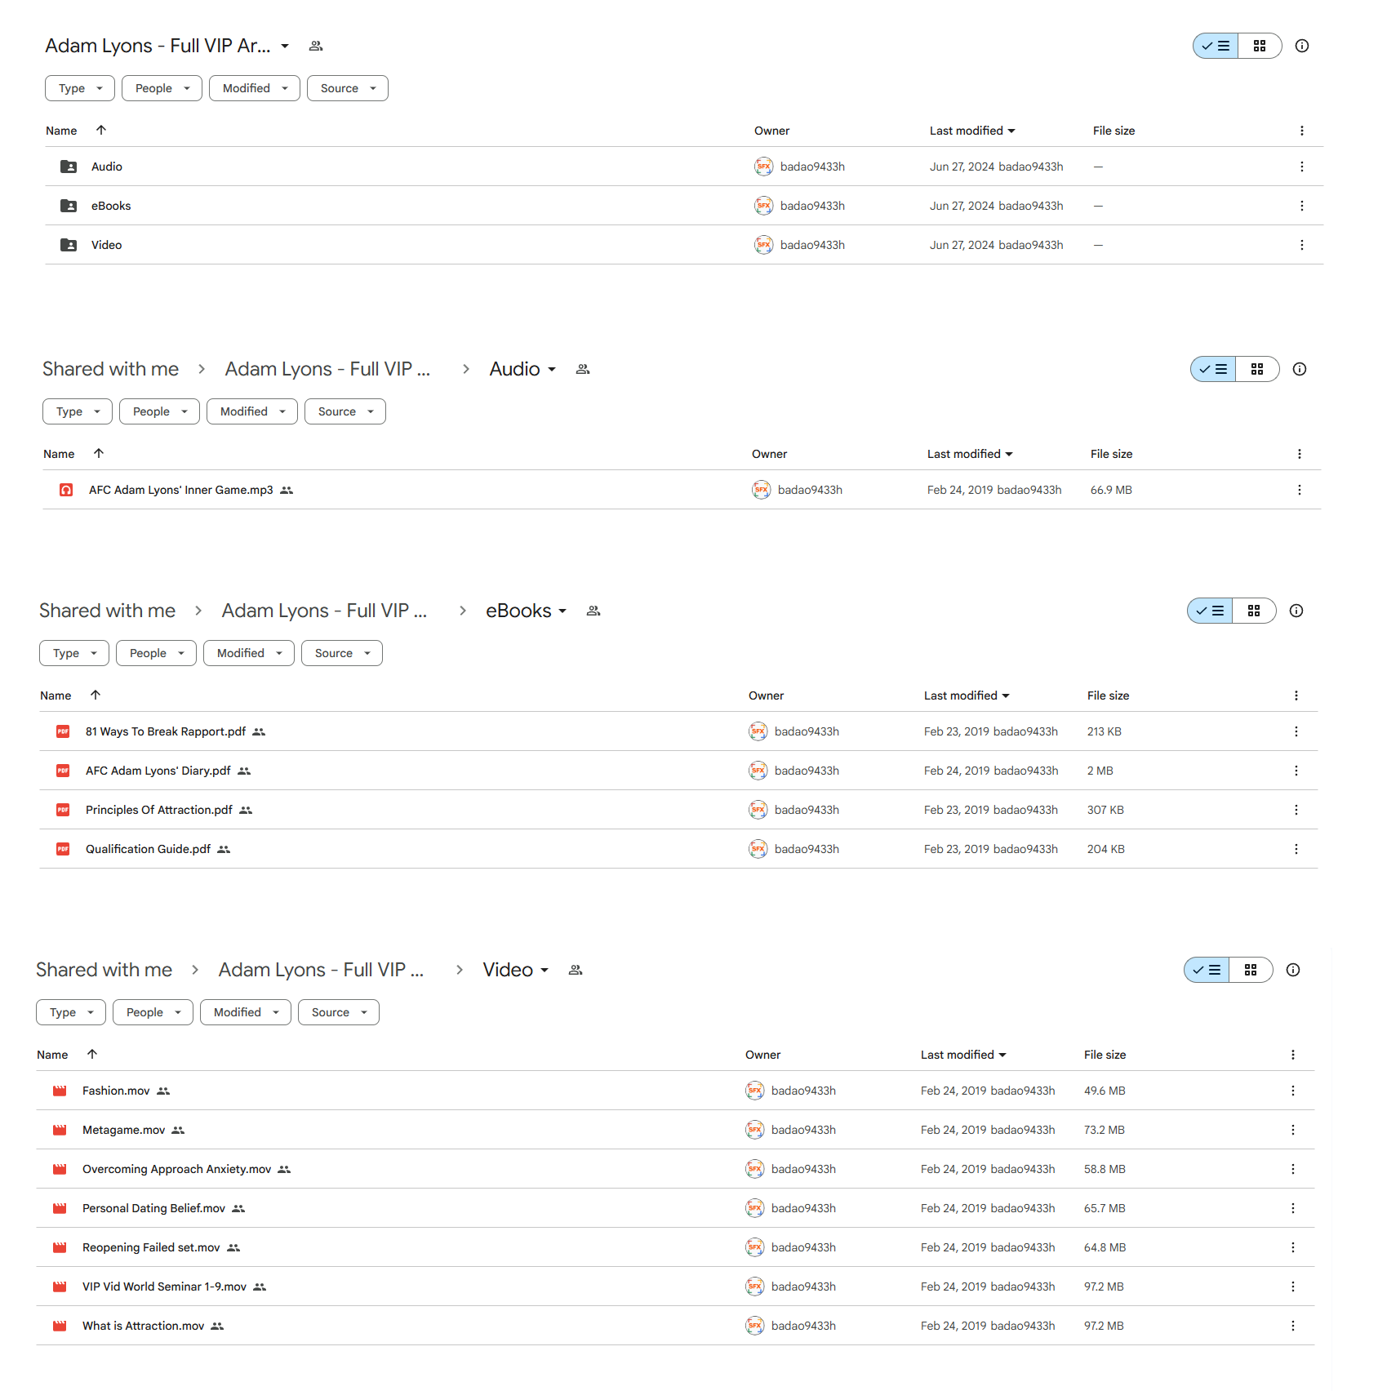Switch eBooks panel to grid layout
Screen dimensions: 1378x1391
(1254, 611)
